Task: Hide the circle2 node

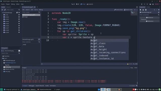Action: click(19, 17)
